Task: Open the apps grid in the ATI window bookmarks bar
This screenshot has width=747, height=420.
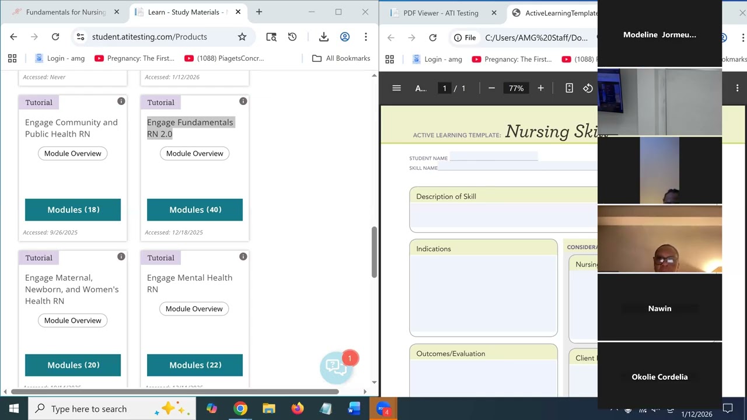Action: (12, 58)
